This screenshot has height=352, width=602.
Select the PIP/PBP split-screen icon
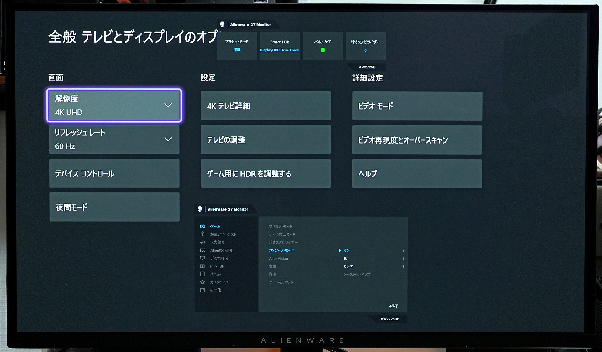tap(203, 266)
